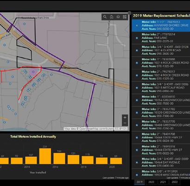The width and height of the screenshot is (190, 186).
Task: Switch to the 2020 tab
Action: (151, 182)
